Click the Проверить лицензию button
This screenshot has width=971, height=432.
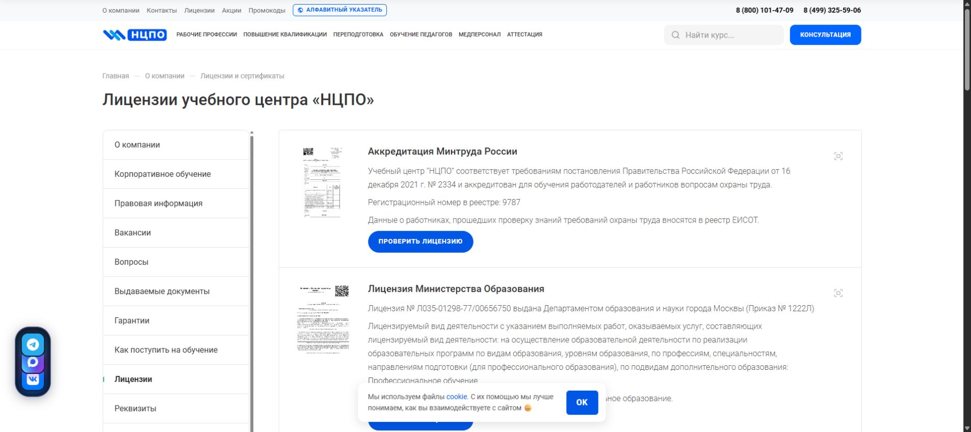pos(421,241)
